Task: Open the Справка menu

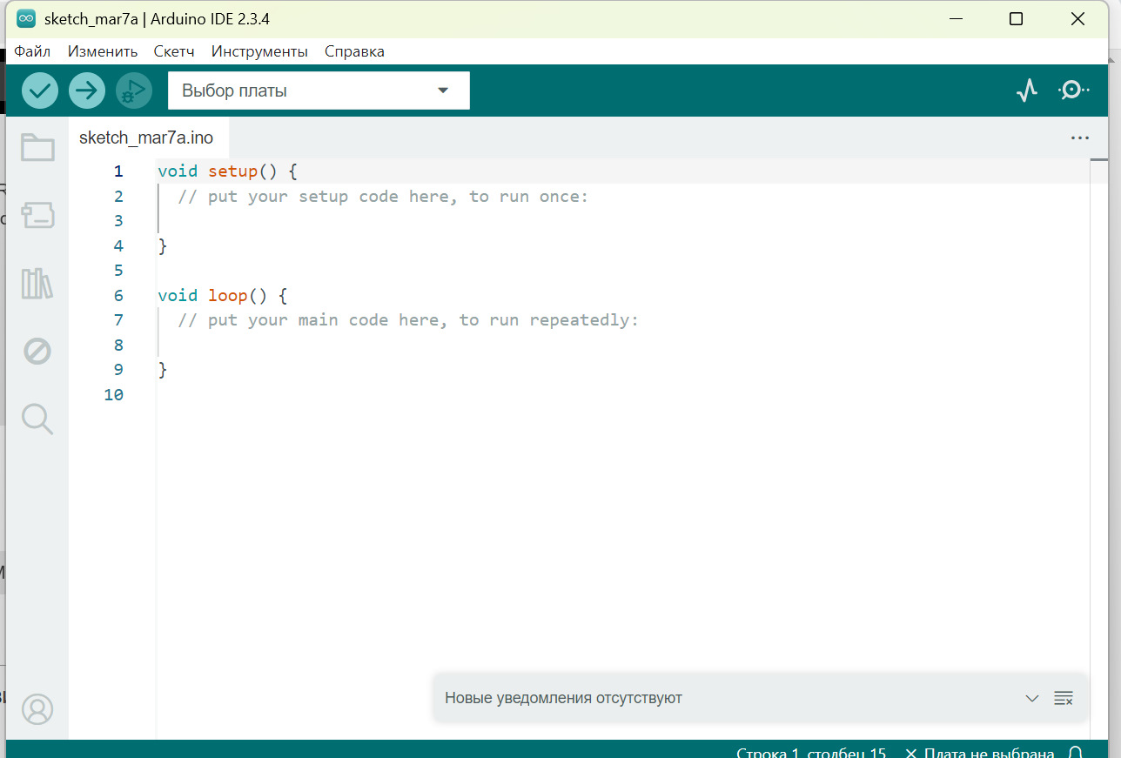Action: [354, 51]
